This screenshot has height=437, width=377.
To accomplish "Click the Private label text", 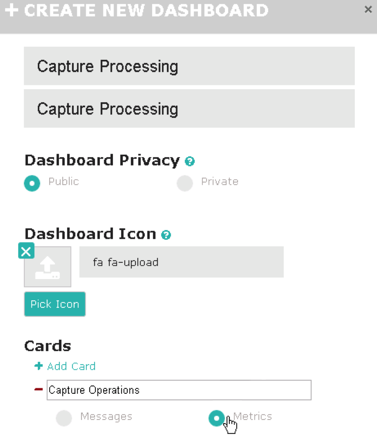I will pyautogui.click(x=220, y=182).
